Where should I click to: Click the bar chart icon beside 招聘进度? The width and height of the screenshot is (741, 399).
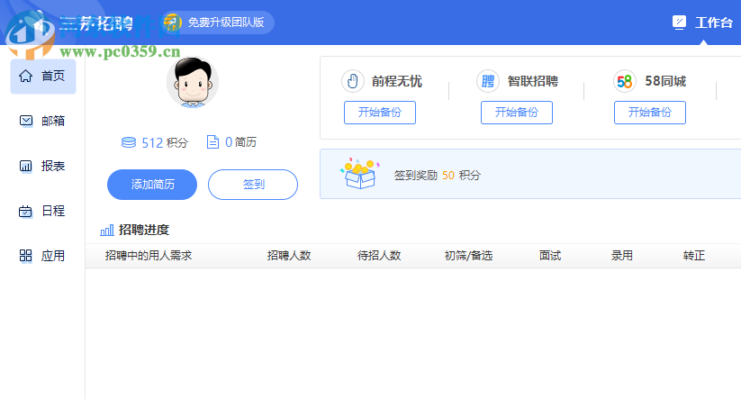pos(107,231)
